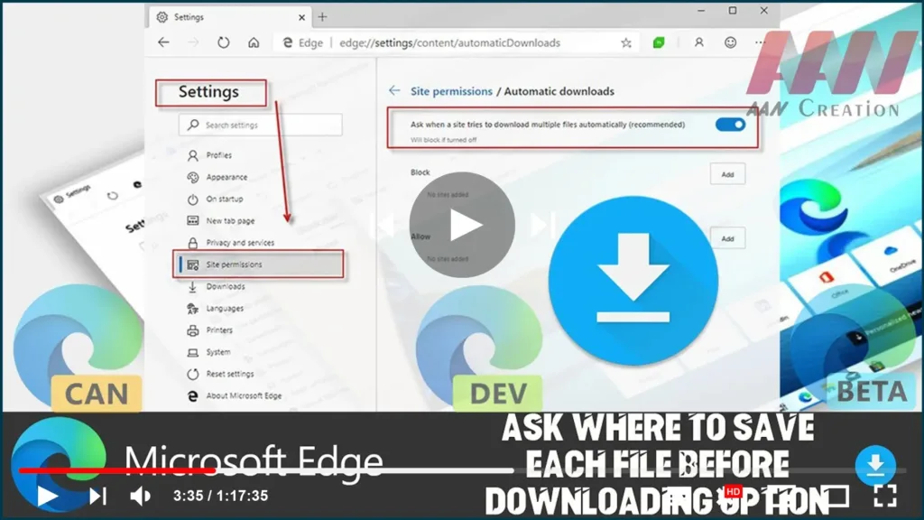Reload the page with the refresh icon
924x520 pixels.
(x=223, y=42)
